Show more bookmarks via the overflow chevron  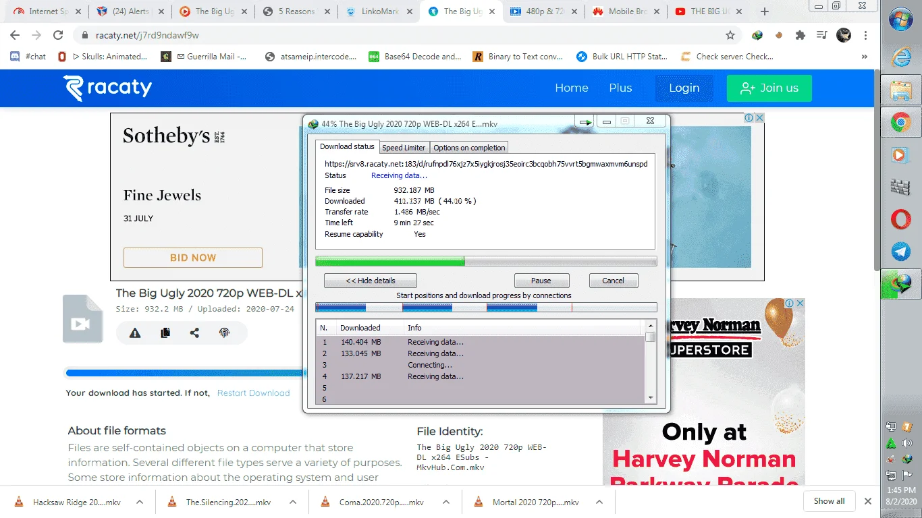(865, 57)
